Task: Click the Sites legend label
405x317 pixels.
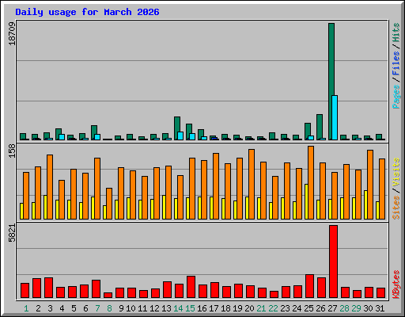Action: pos(396,208)
